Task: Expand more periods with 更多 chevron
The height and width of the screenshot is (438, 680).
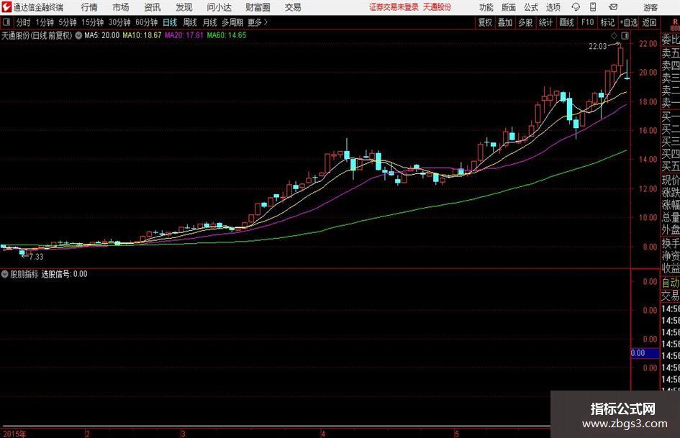Action: (258, 22)
